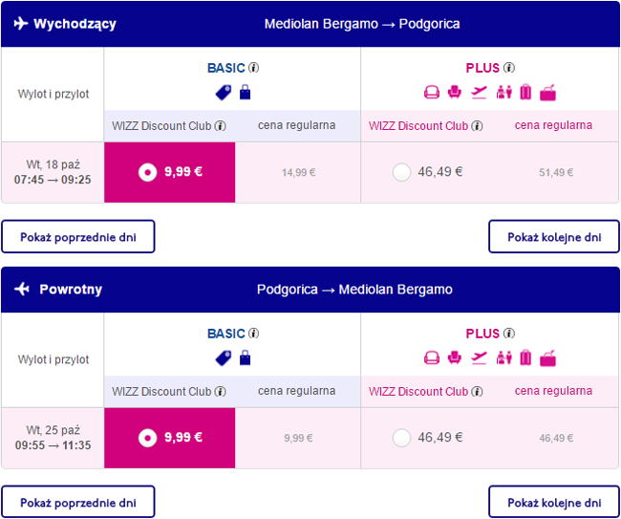Select return BASIC 9,99 € fare radio
Image resolution: width=621 pixels, height=519 pixels.
point(146,438)
